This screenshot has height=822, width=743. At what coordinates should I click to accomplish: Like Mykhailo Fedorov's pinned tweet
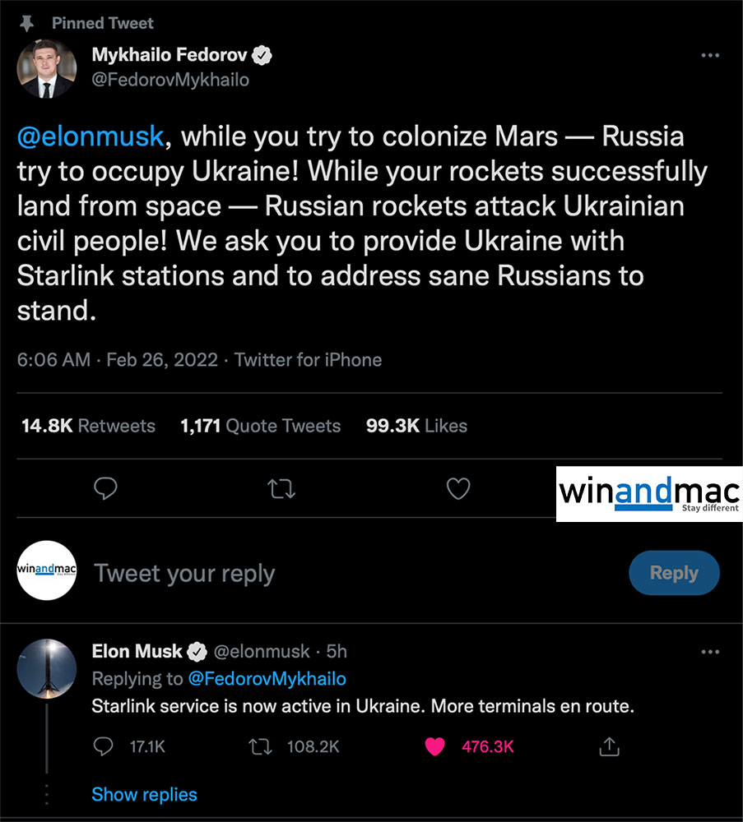pos(457,489)
